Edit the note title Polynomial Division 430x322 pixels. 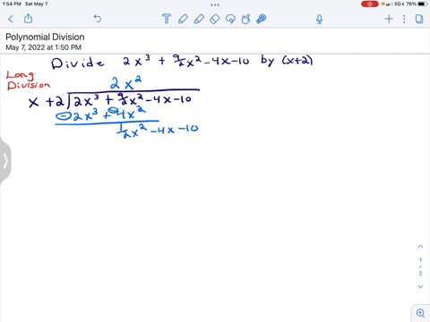coord(45,37)
